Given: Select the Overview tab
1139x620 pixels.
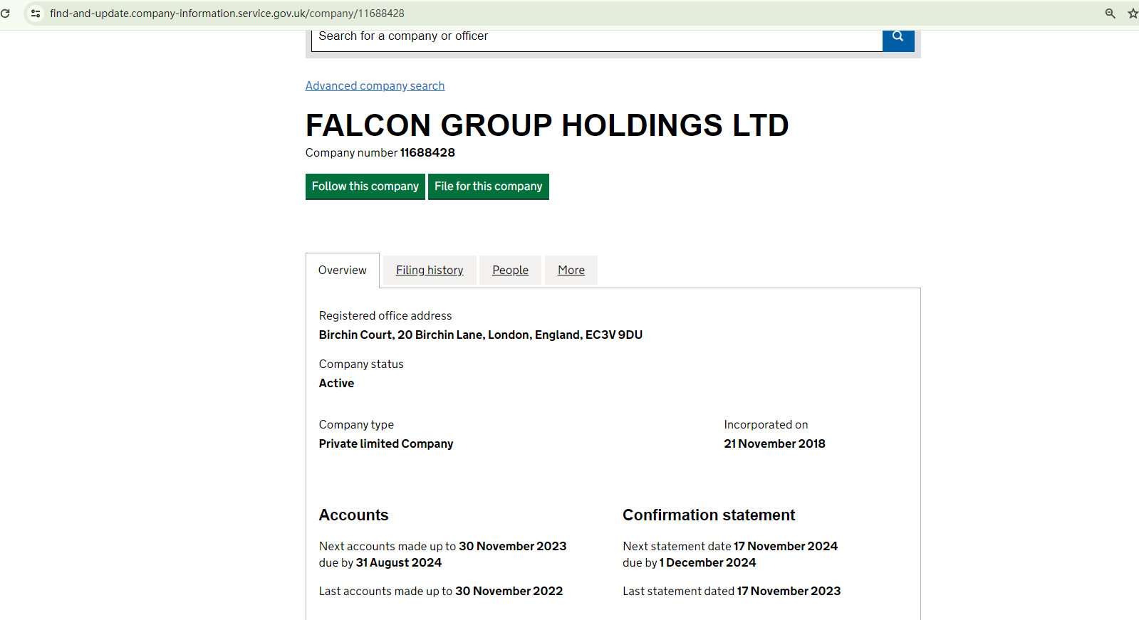Looking at the screenshot, I should 342,270.
